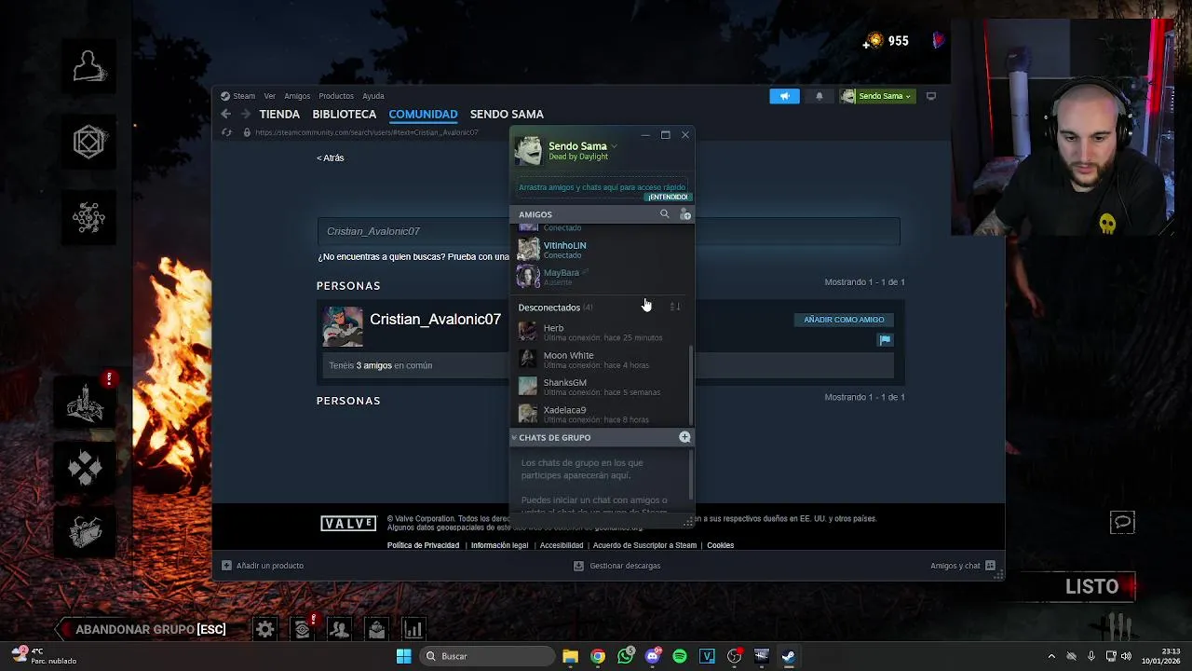This screenshot has width=1192, height=671.
Task: Open the Cookies footer link
Action: point(720,545)
